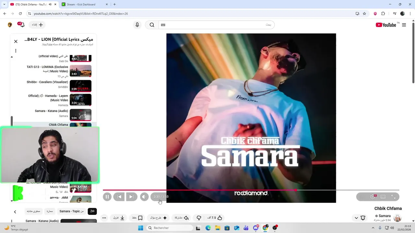
Task: Bookmark this page with star icon
Action: point(364,14)
